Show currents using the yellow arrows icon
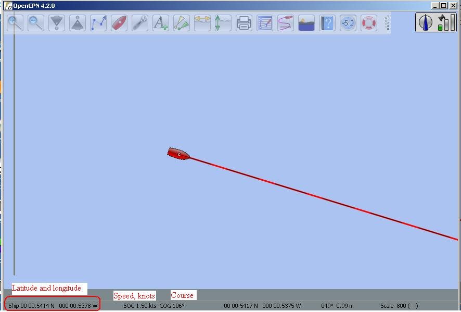461x312 pixels. point(202,23)
